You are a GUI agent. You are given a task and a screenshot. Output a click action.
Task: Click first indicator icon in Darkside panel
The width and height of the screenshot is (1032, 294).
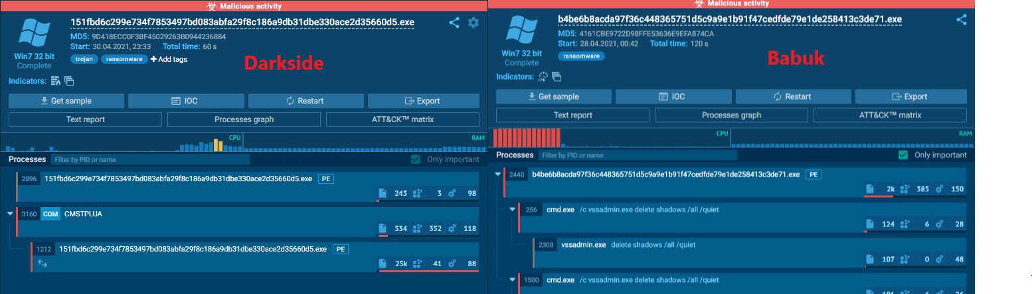point(56,81)
